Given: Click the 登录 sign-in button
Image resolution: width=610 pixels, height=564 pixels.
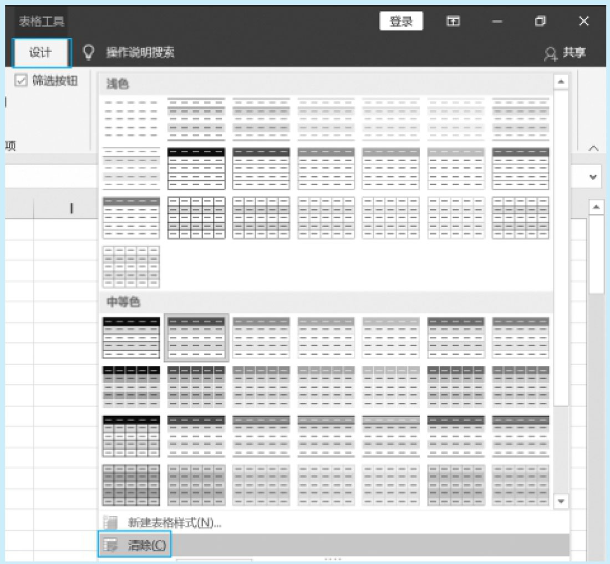Looking at the screenshot, I should (x=401, y=22).
